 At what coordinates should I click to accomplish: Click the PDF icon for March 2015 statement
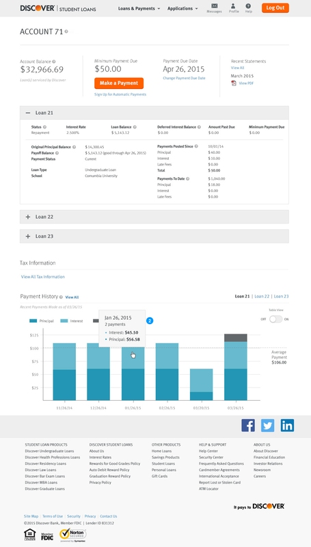pos(234,83)
